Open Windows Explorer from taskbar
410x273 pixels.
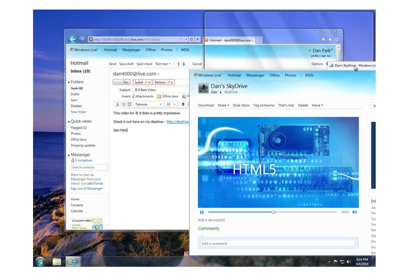(x=57, y=262)
